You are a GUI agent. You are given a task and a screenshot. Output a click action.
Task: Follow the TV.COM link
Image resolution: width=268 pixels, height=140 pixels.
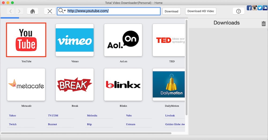(x=53, y=115)
